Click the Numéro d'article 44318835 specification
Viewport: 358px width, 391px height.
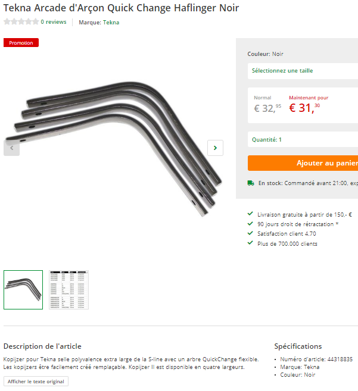click(316, 359)
